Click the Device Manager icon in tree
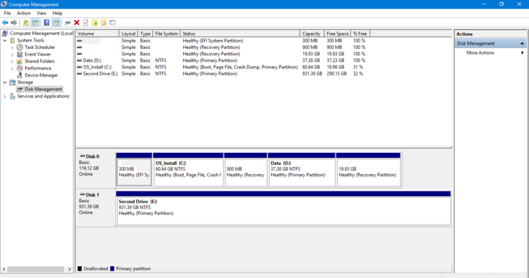The image size is (529, 278). point(20,75)
